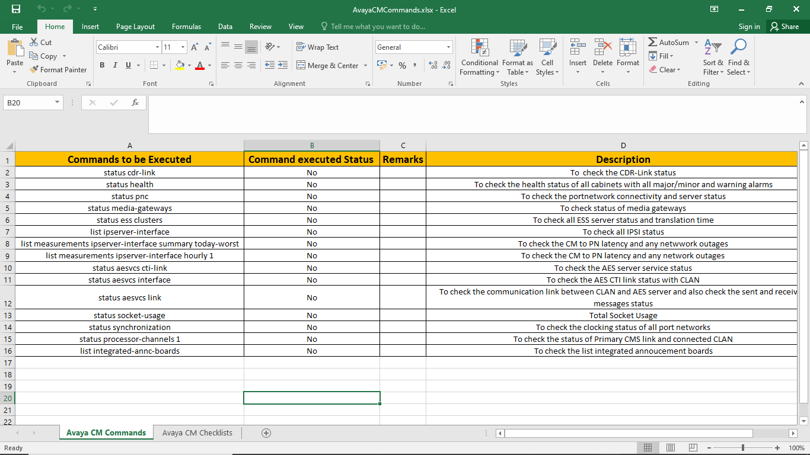Viewport: 810px width, 455px height.
Task: Switch to the Review tab
Action: tap(260, 27)
